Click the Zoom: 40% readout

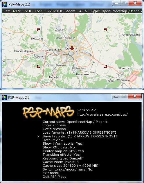click(76, 11)
